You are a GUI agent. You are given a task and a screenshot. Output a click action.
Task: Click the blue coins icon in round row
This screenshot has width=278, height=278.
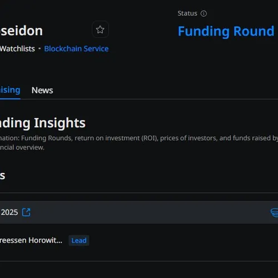click(x=274, y=212)
